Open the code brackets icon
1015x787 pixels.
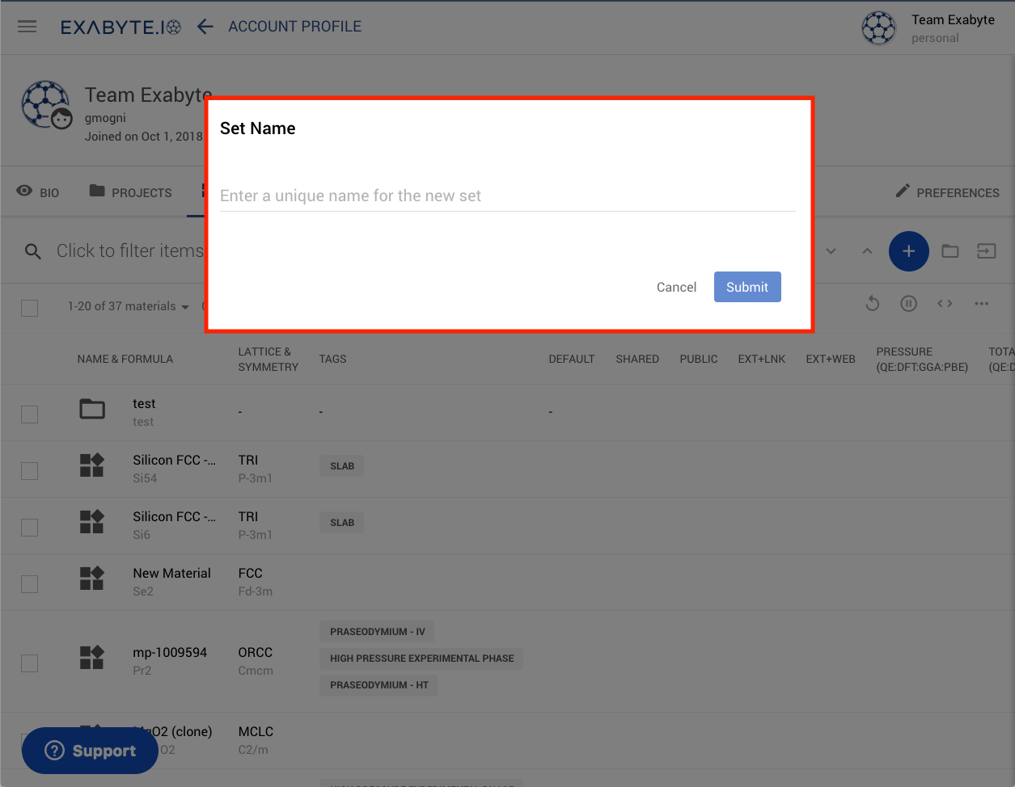945,304
